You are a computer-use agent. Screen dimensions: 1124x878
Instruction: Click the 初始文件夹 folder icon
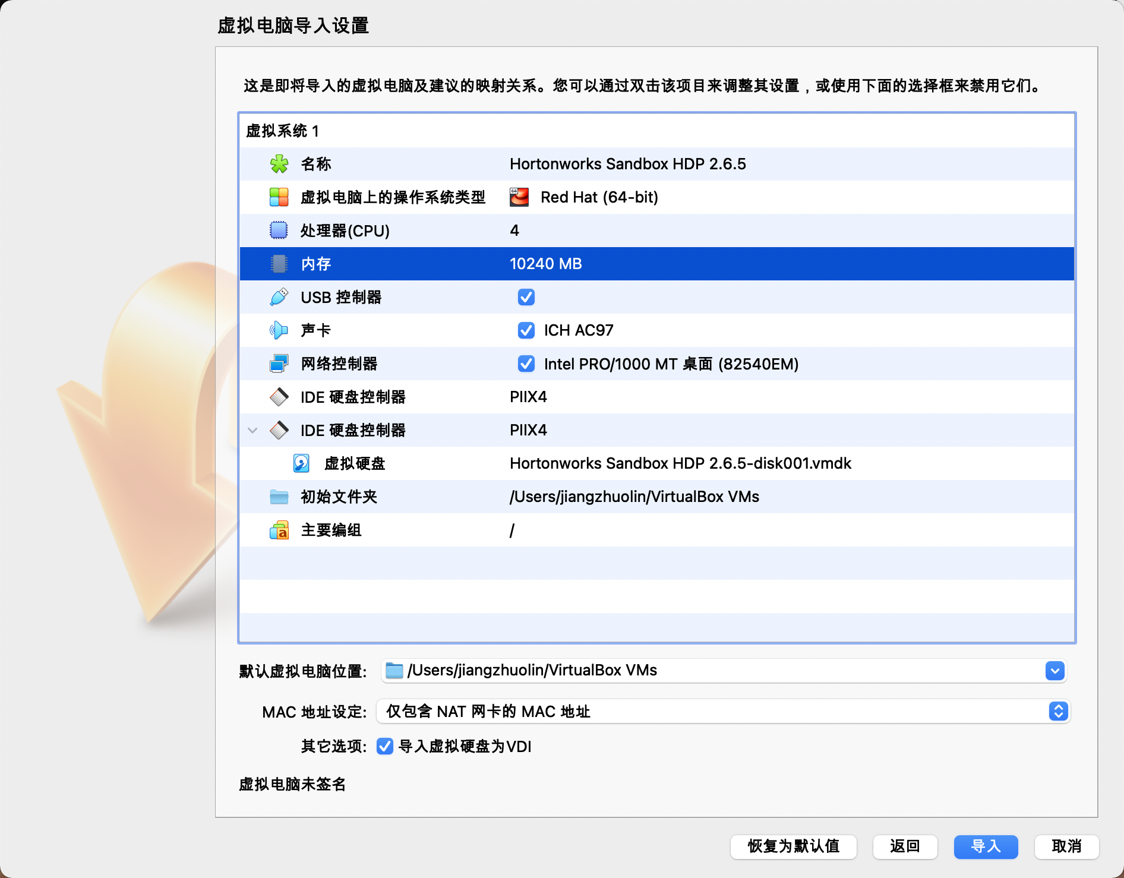(x=279, y=497)
